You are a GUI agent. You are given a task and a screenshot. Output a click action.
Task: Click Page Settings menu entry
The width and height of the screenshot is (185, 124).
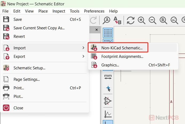coord(27,79)
